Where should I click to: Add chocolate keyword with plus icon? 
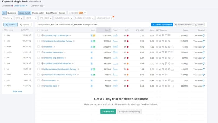pyautogui.click(x=43, y=47)
